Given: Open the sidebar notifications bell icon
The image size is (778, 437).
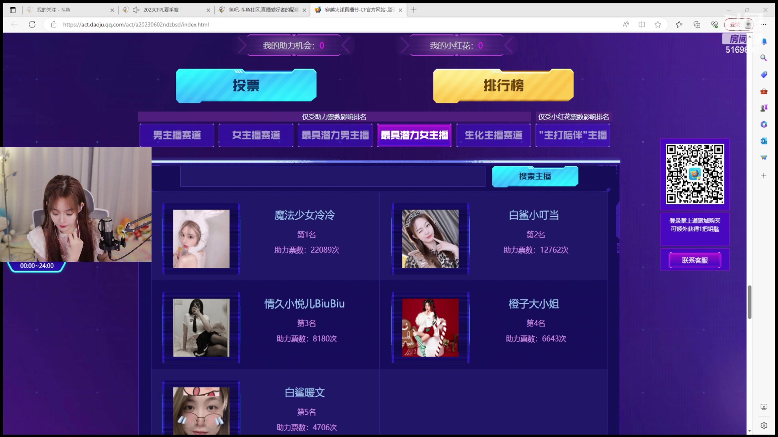Looking at the screenshot, I should tap(764, 41).
